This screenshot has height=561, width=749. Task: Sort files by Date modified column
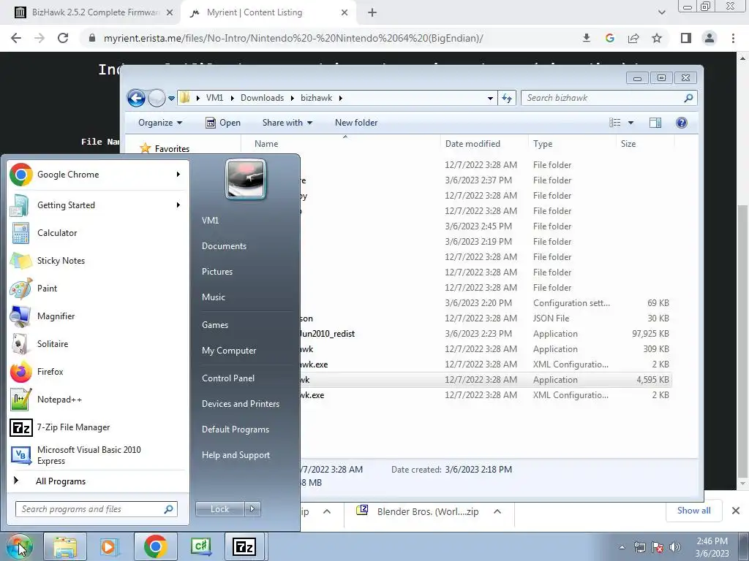click(484, 144)
